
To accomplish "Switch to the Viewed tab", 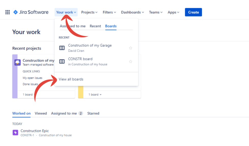I will (41, 113).
